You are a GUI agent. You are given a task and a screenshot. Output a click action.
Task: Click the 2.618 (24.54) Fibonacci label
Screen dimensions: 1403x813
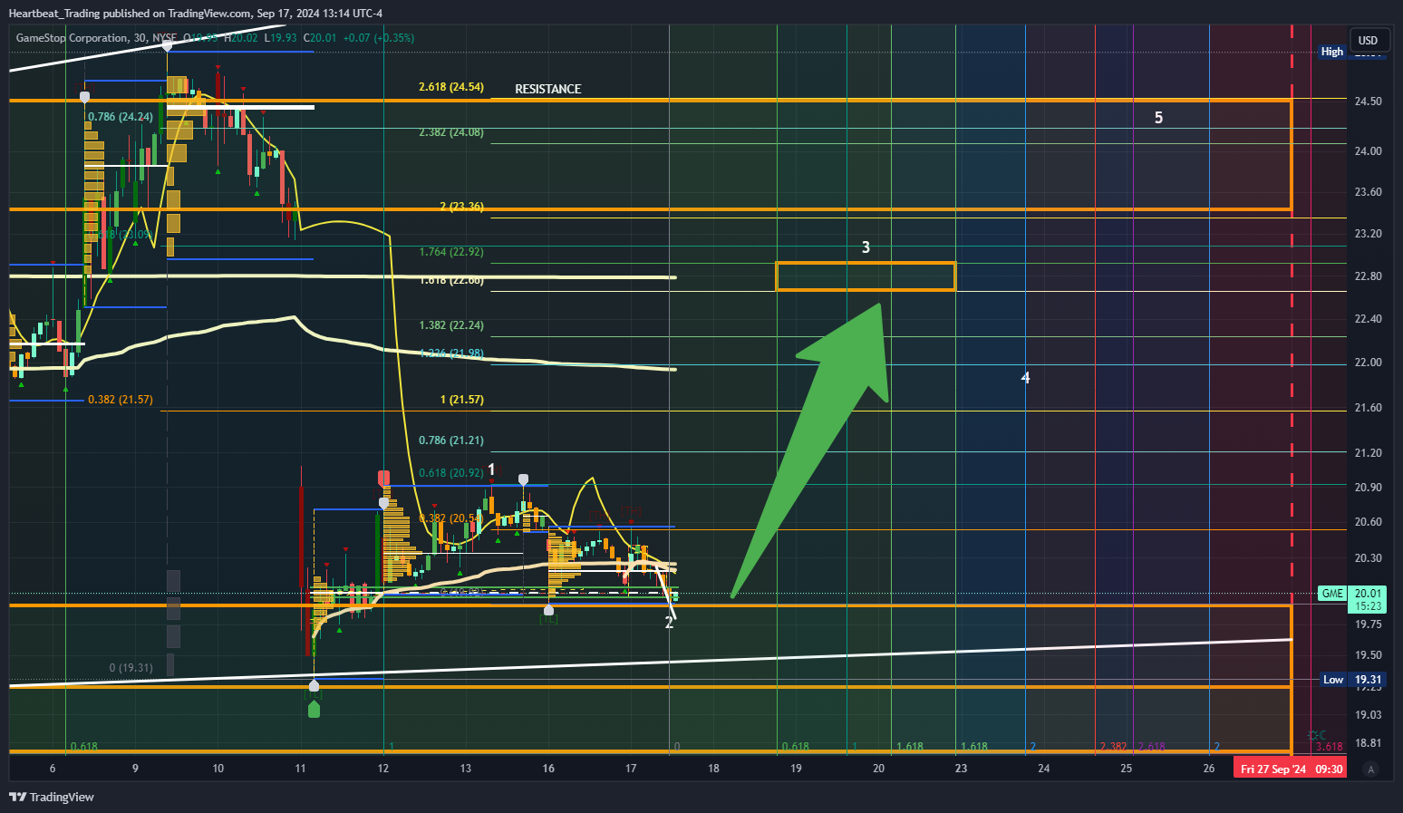tap(451, 87)
